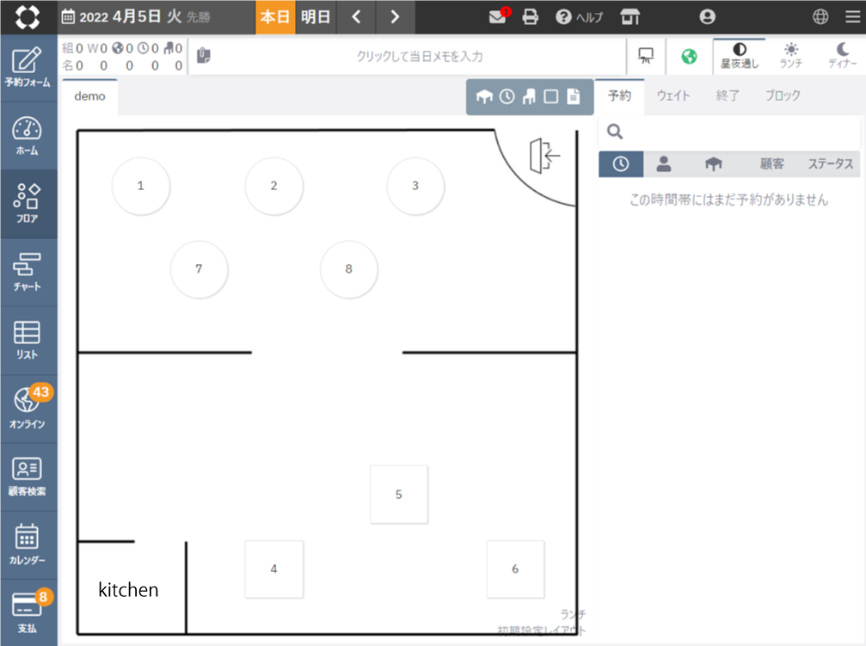Screen dimensions: 866x646
Task: Open オンライン reservations with 43 badge
Action: 28,408
